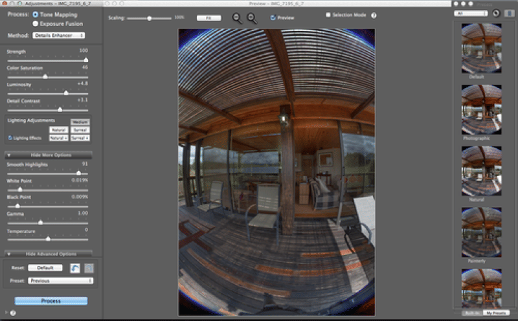Toggle the presets layout view icon
The height and width of the screenshot is (321, 518).
(x=509, y=12)
